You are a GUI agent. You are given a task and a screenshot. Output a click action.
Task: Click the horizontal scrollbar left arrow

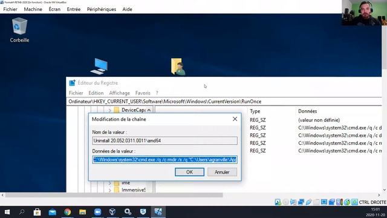2,195
